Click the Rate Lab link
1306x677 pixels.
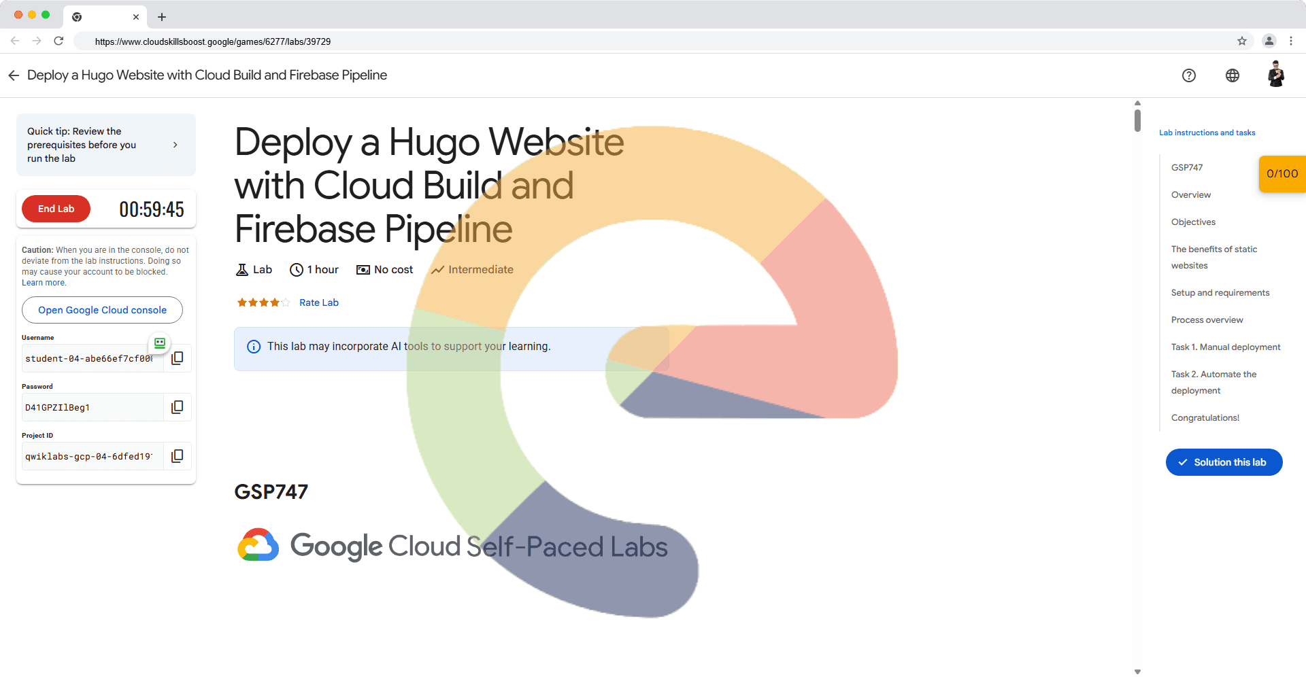click(318, 302)
